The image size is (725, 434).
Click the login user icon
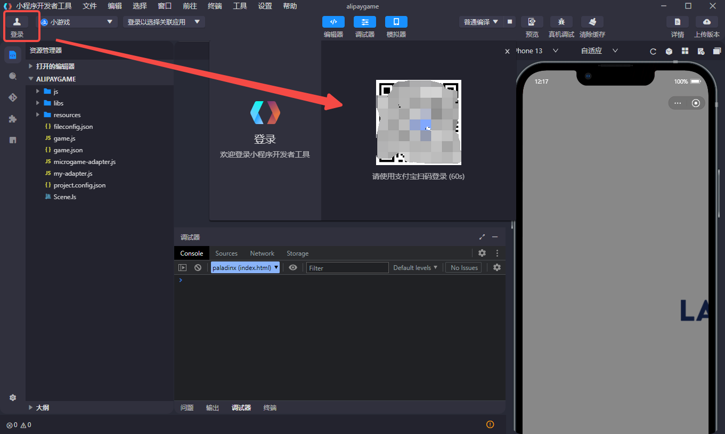tap(17, 22)
